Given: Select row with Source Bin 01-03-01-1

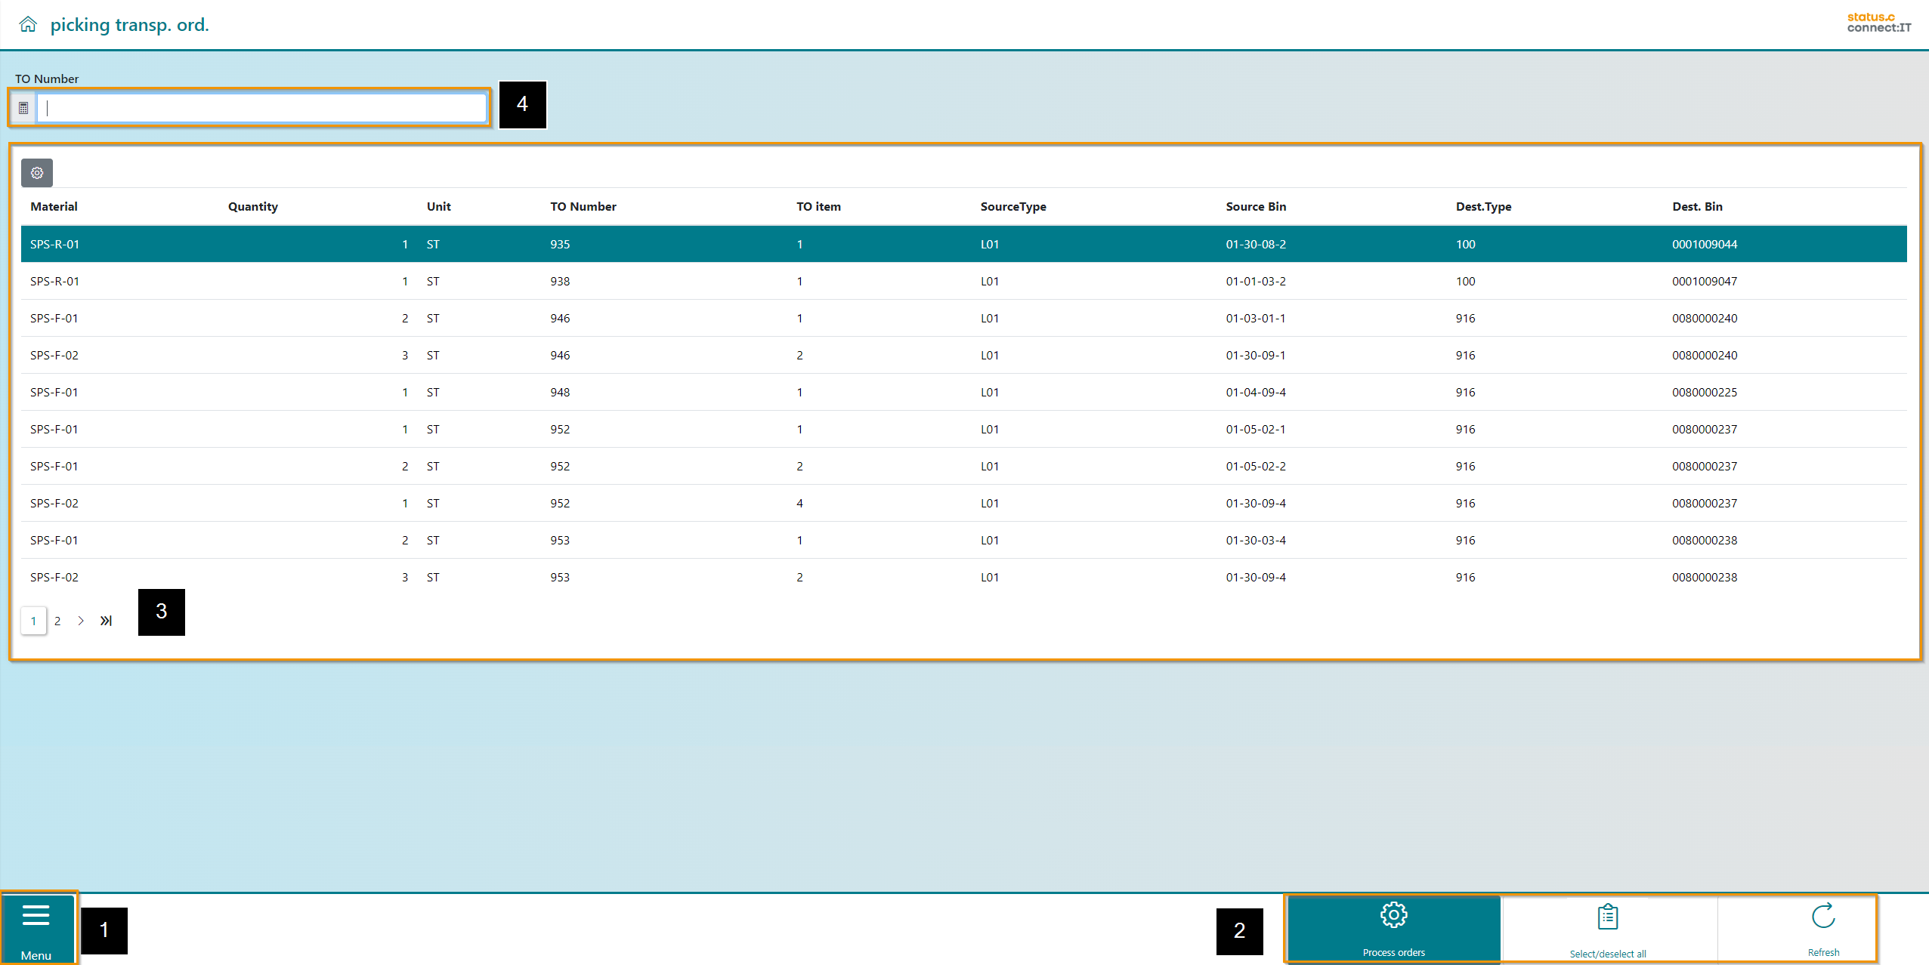Looking at the screenshot, I should click(1255, 318).
